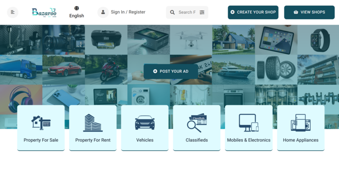The height and width of the screenshot is (179, 339).
Task: Click the Home Appliances icon
Action: coord(301,123)
